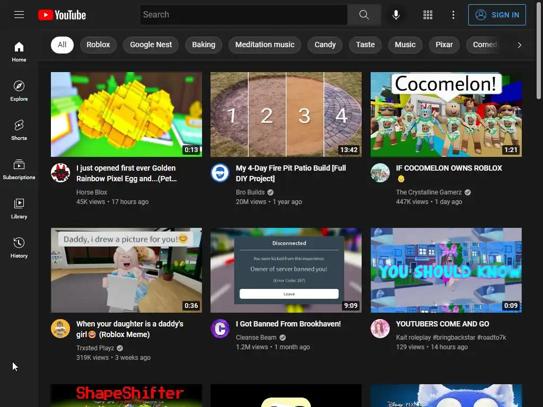Go to YouTube home via logo
Image resolution: width=543 pixels, height=407 pixels.
tap(62, 15)
